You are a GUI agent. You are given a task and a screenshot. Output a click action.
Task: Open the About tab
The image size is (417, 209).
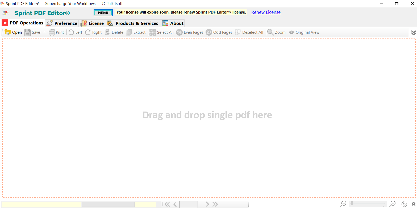coord(173,23)
